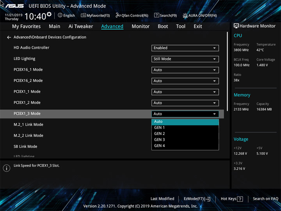Select GEN 1 link speed option
Image resolution: width=281 pixels, height=211 pixels.
185,127
